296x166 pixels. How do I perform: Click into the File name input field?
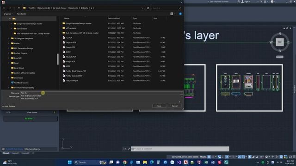coord(100,93)
